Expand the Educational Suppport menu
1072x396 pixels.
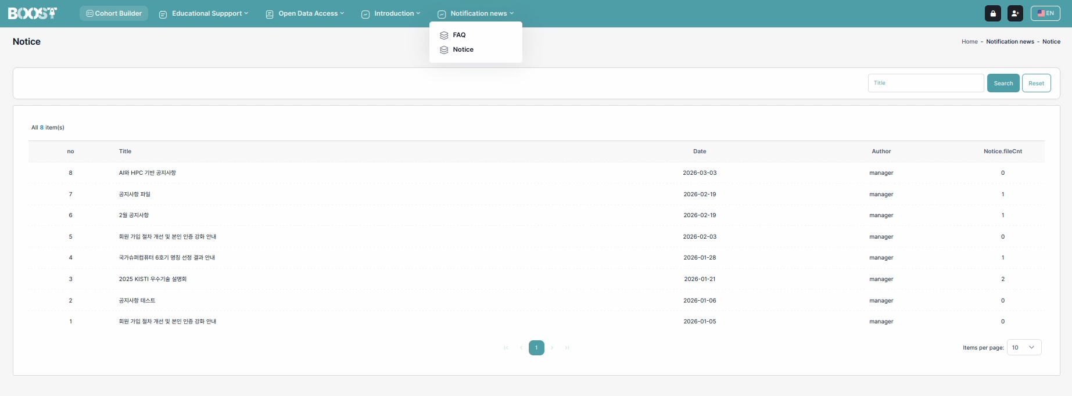[x=204, y=13]
